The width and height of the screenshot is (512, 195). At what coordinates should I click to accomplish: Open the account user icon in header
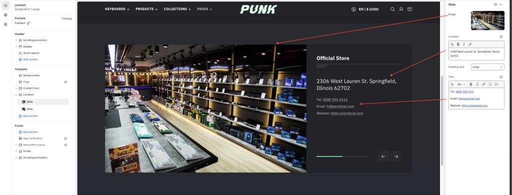401,9
